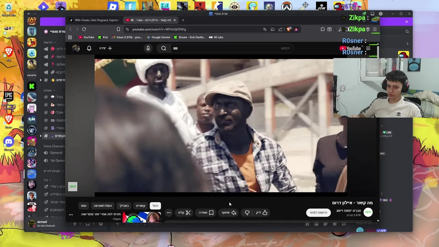Reload the YouTube page in the browser
The image size is (439, 247).
[84, 29]
